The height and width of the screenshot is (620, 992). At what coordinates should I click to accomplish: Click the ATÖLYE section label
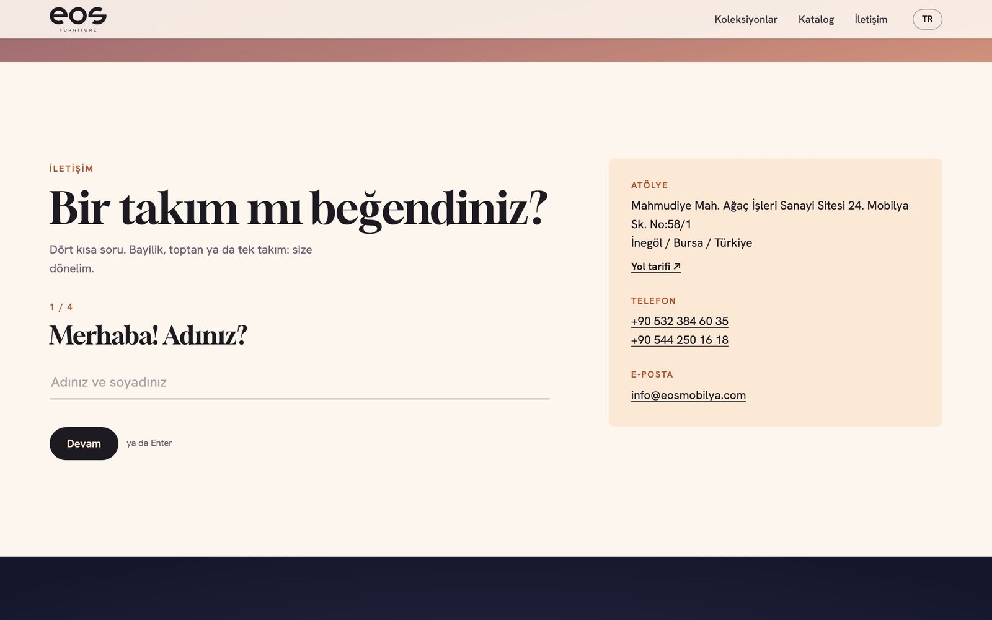pos(649,185)
